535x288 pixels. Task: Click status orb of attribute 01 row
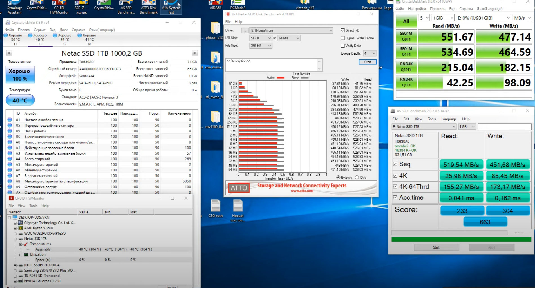[10, 120]
